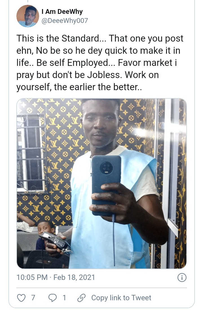Open the attached mirror selfie photo
This screenshot has width=203, height=311.
click(101, 183)
